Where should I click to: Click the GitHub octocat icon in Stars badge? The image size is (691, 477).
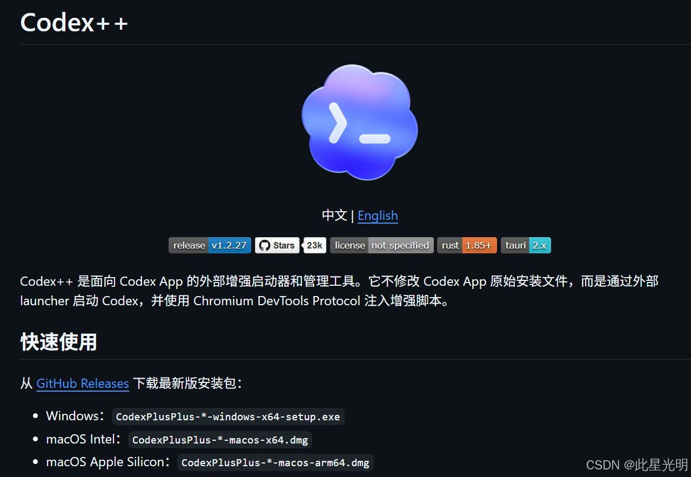264,245
